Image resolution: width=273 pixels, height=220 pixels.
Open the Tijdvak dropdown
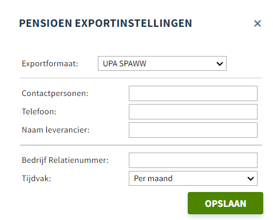[x=193, y=178]
